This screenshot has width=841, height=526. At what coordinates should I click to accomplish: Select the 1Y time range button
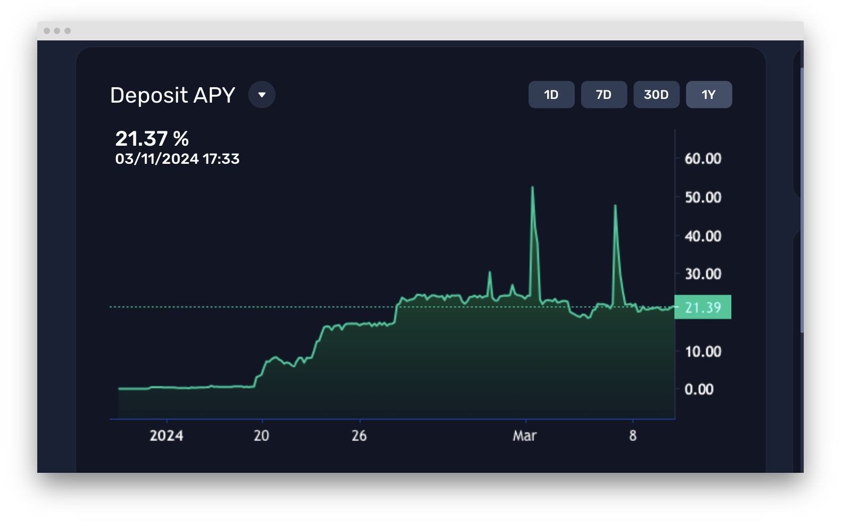708,95
